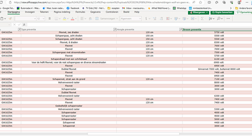Click the horizontal scrollbar at sheet bottom

click(133, 134)
